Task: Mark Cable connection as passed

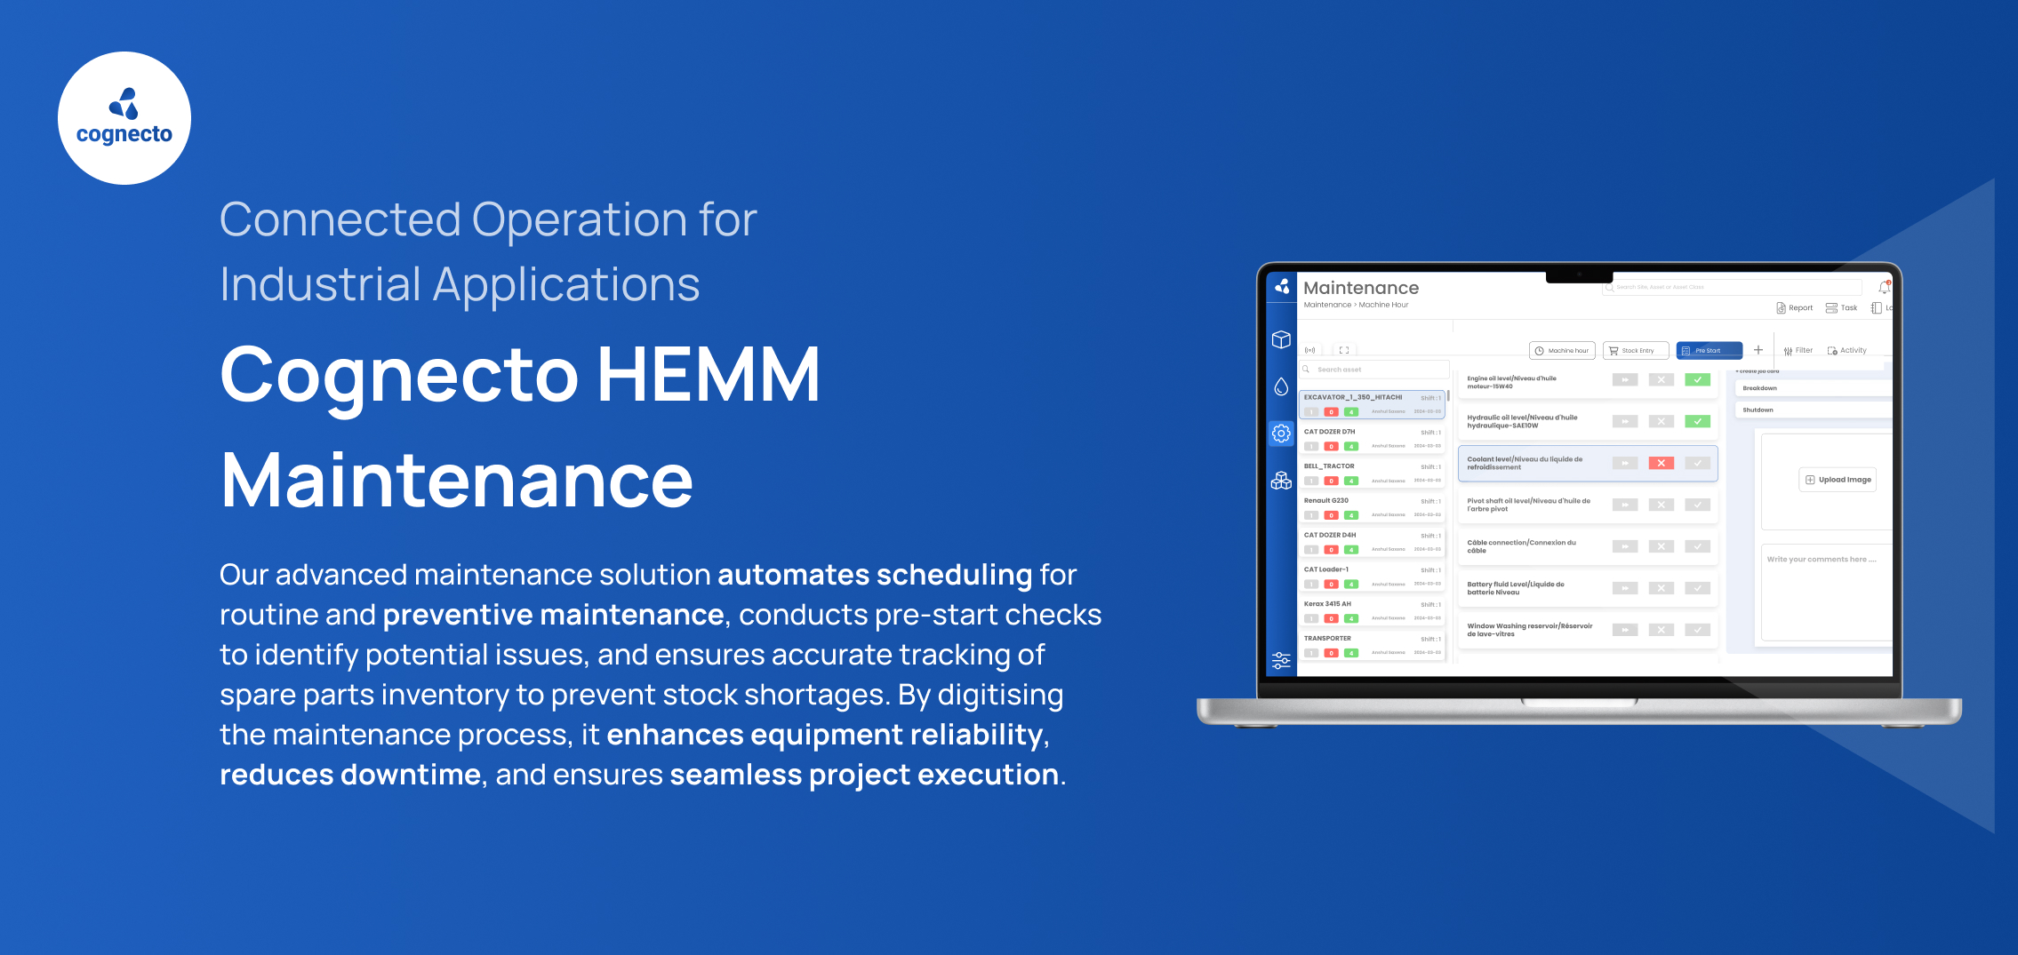Action: point(1697,547)
